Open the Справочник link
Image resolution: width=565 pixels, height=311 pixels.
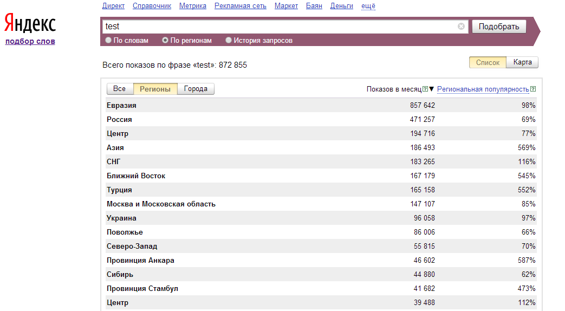[x=152, y=6]
